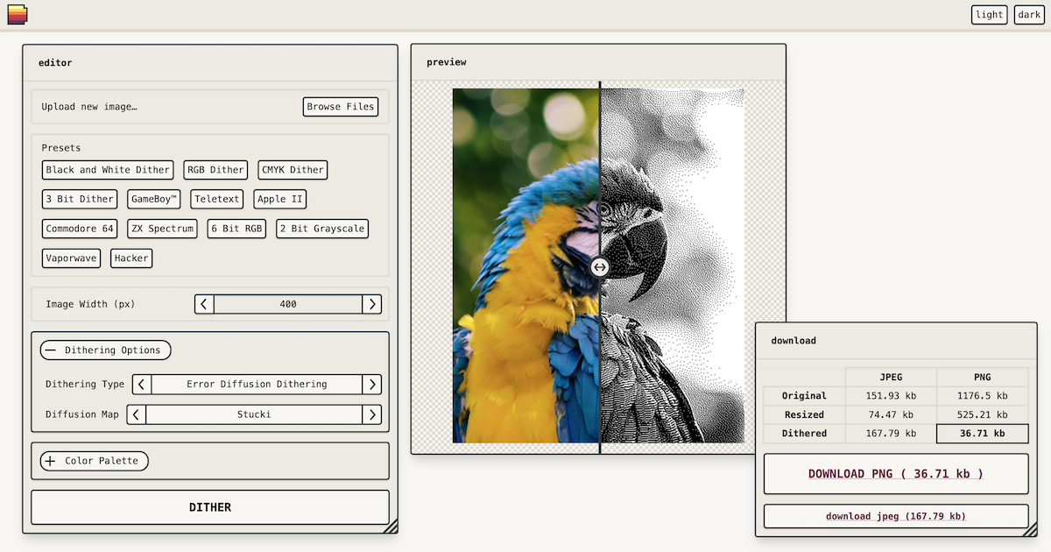
Task: Click the editor panel resize grip
Action: tap(391, 526)
